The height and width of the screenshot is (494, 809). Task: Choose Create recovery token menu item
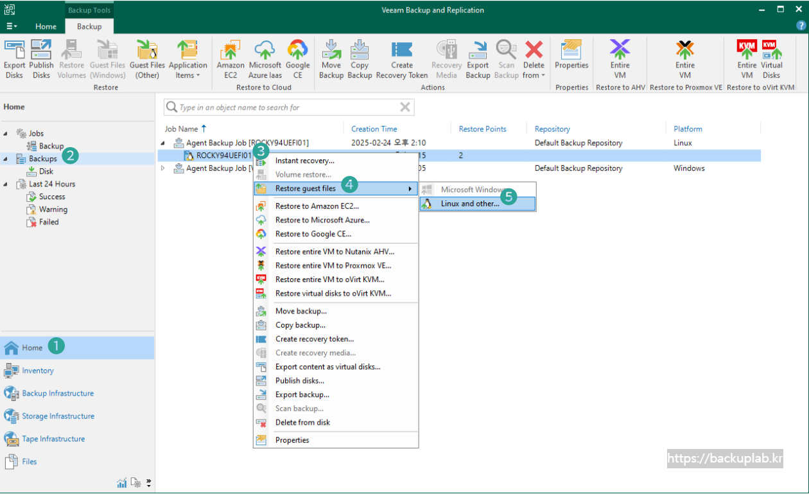(x=336, y=339)
